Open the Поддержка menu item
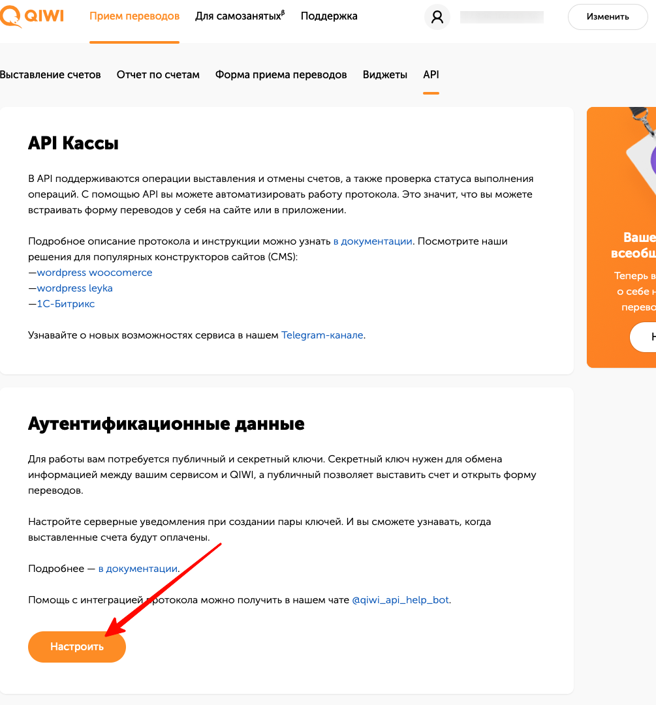The height and width of the screenshot is (705, 656). (x=329, y=16)
